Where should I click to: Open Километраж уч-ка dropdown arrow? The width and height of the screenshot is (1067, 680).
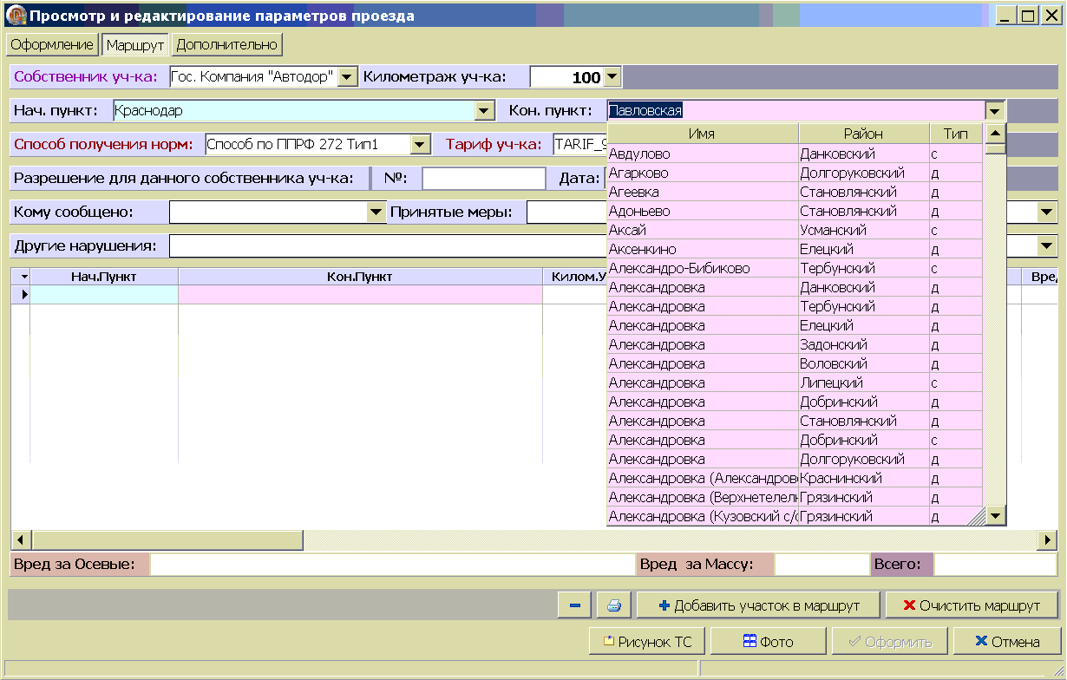612,77
